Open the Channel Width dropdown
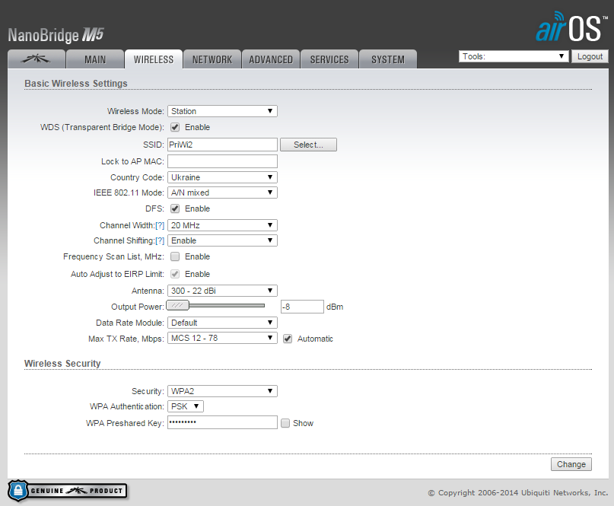The width and height of the screenshot is (614, 506). click(222, 225)
